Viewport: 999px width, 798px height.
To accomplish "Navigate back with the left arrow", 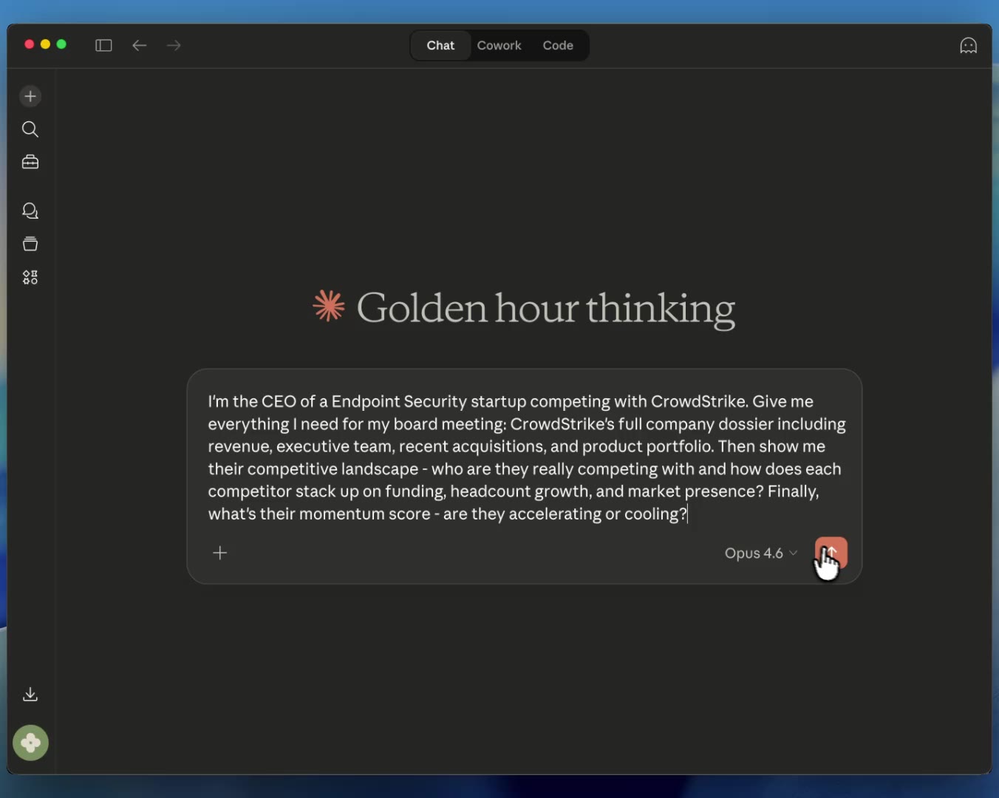I will (x=140, y=46).
